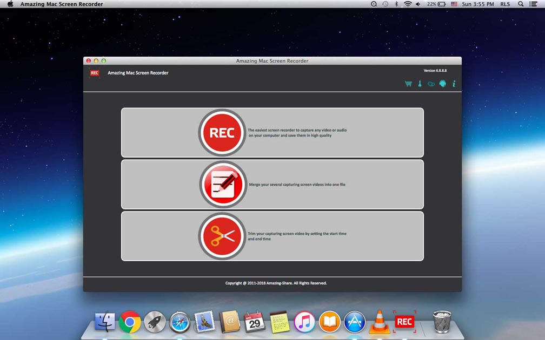Open Finder from the dock
Image resolution: width=545 pixels, height=340 pixels.
click(x=105, y=322)
